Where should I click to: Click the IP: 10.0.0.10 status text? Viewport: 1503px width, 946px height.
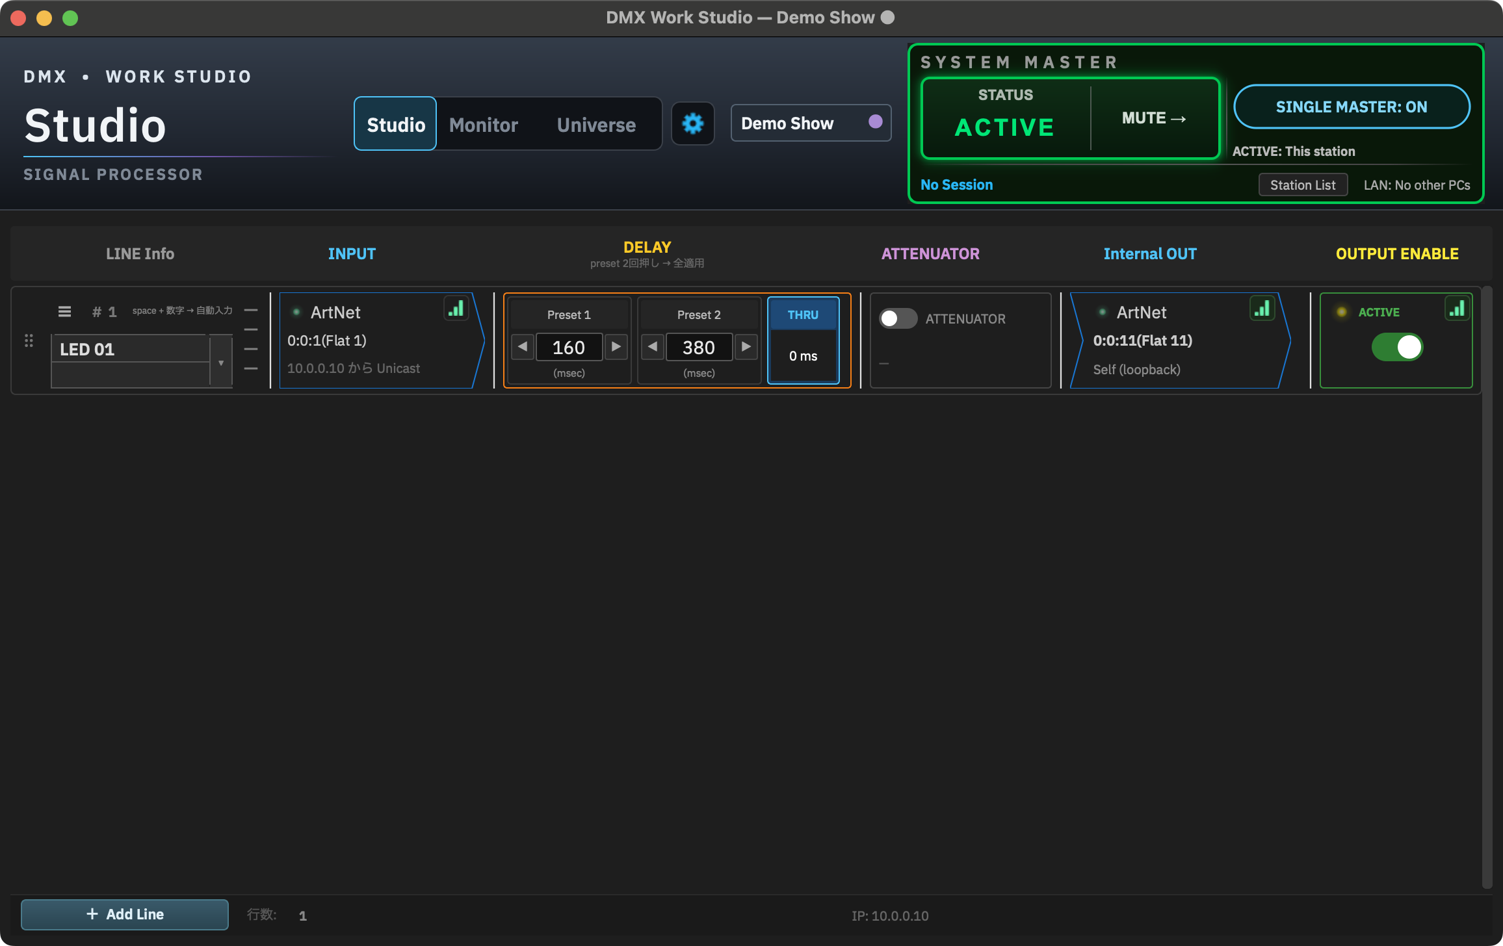pos(890,915)
